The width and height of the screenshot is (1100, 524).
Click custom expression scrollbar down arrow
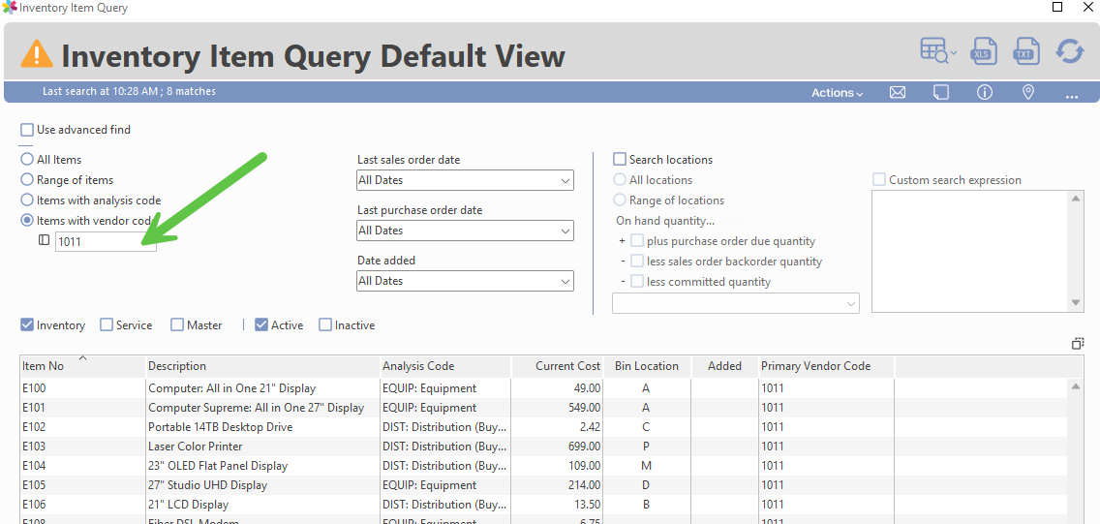tap(1077, 303)
